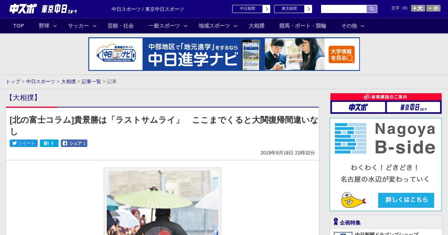Viewport: 448px width, 235px height.
Task: Select 芸能・社会 in navigation
Action: click(121, 26)
